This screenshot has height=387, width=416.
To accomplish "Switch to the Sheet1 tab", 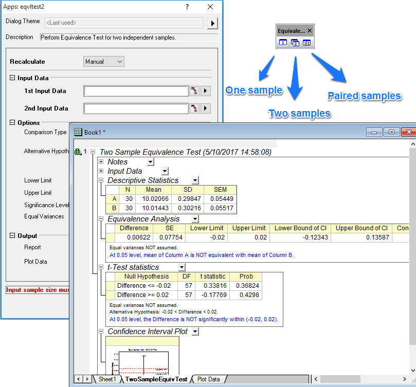I will (107, 379).
